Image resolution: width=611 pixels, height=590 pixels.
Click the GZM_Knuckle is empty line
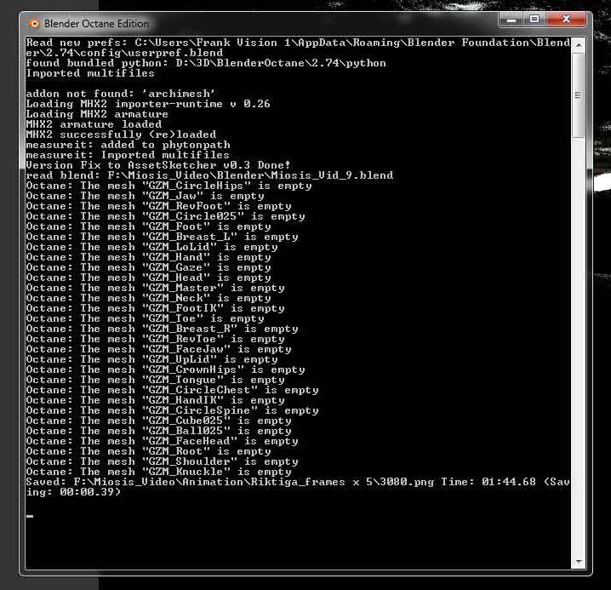tap(158, 472)
